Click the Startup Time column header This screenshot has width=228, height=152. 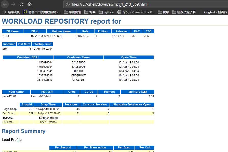point(42,44)
